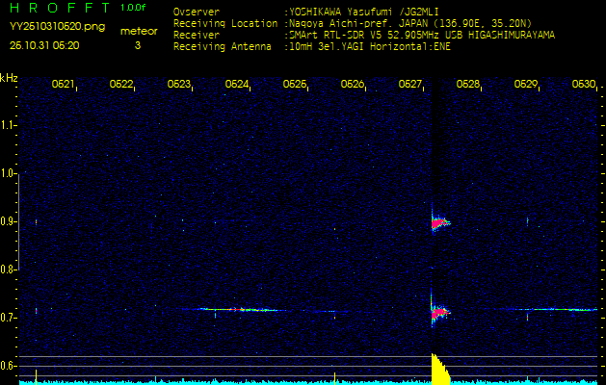Click the 26.10.31 05:20 timestamp
The height and width of the screenshot is (385, 606).
pos(44,45)
